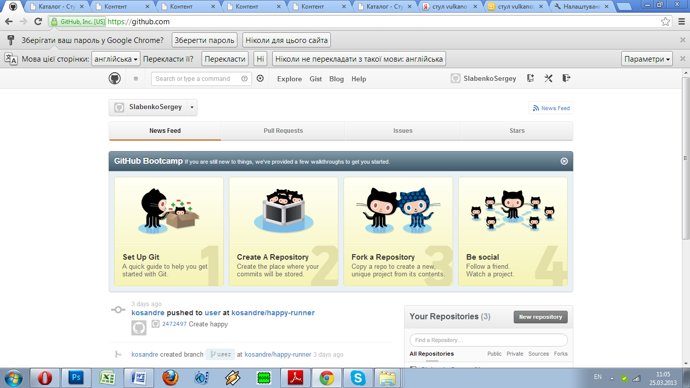Open commit 2472497 link

point(174,324)
